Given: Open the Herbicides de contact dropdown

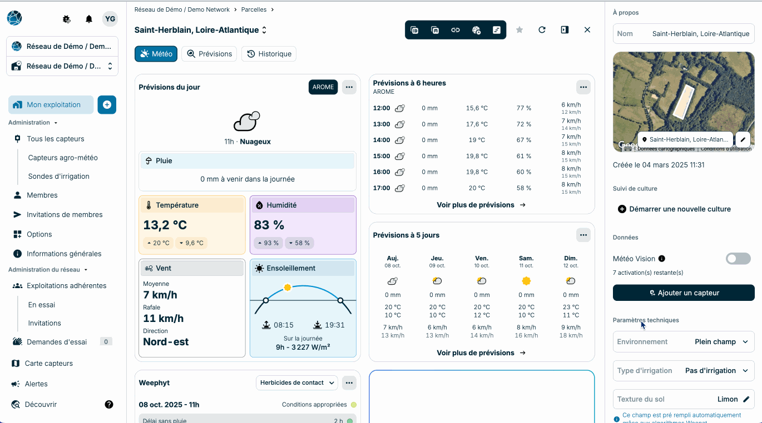Looking at the screenshot, I should click(x=297, y=382).
